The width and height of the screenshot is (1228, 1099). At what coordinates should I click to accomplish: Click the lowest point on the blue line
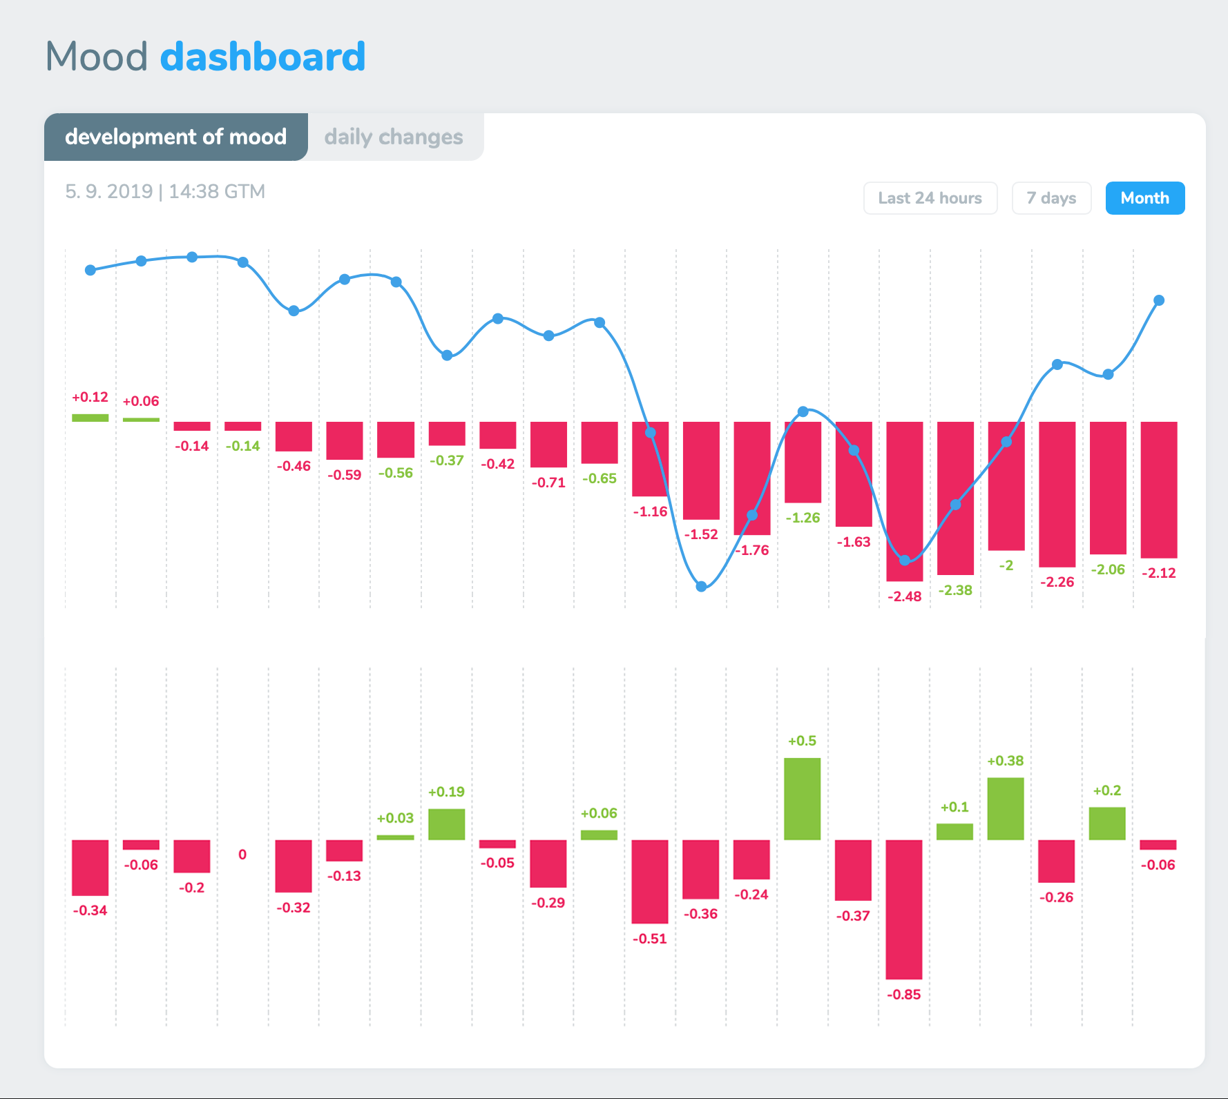tap(701, 586)
